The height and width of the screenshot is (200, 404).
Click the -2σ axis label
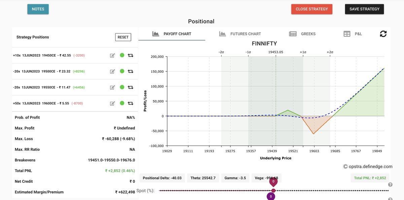[x=221, y=52]
